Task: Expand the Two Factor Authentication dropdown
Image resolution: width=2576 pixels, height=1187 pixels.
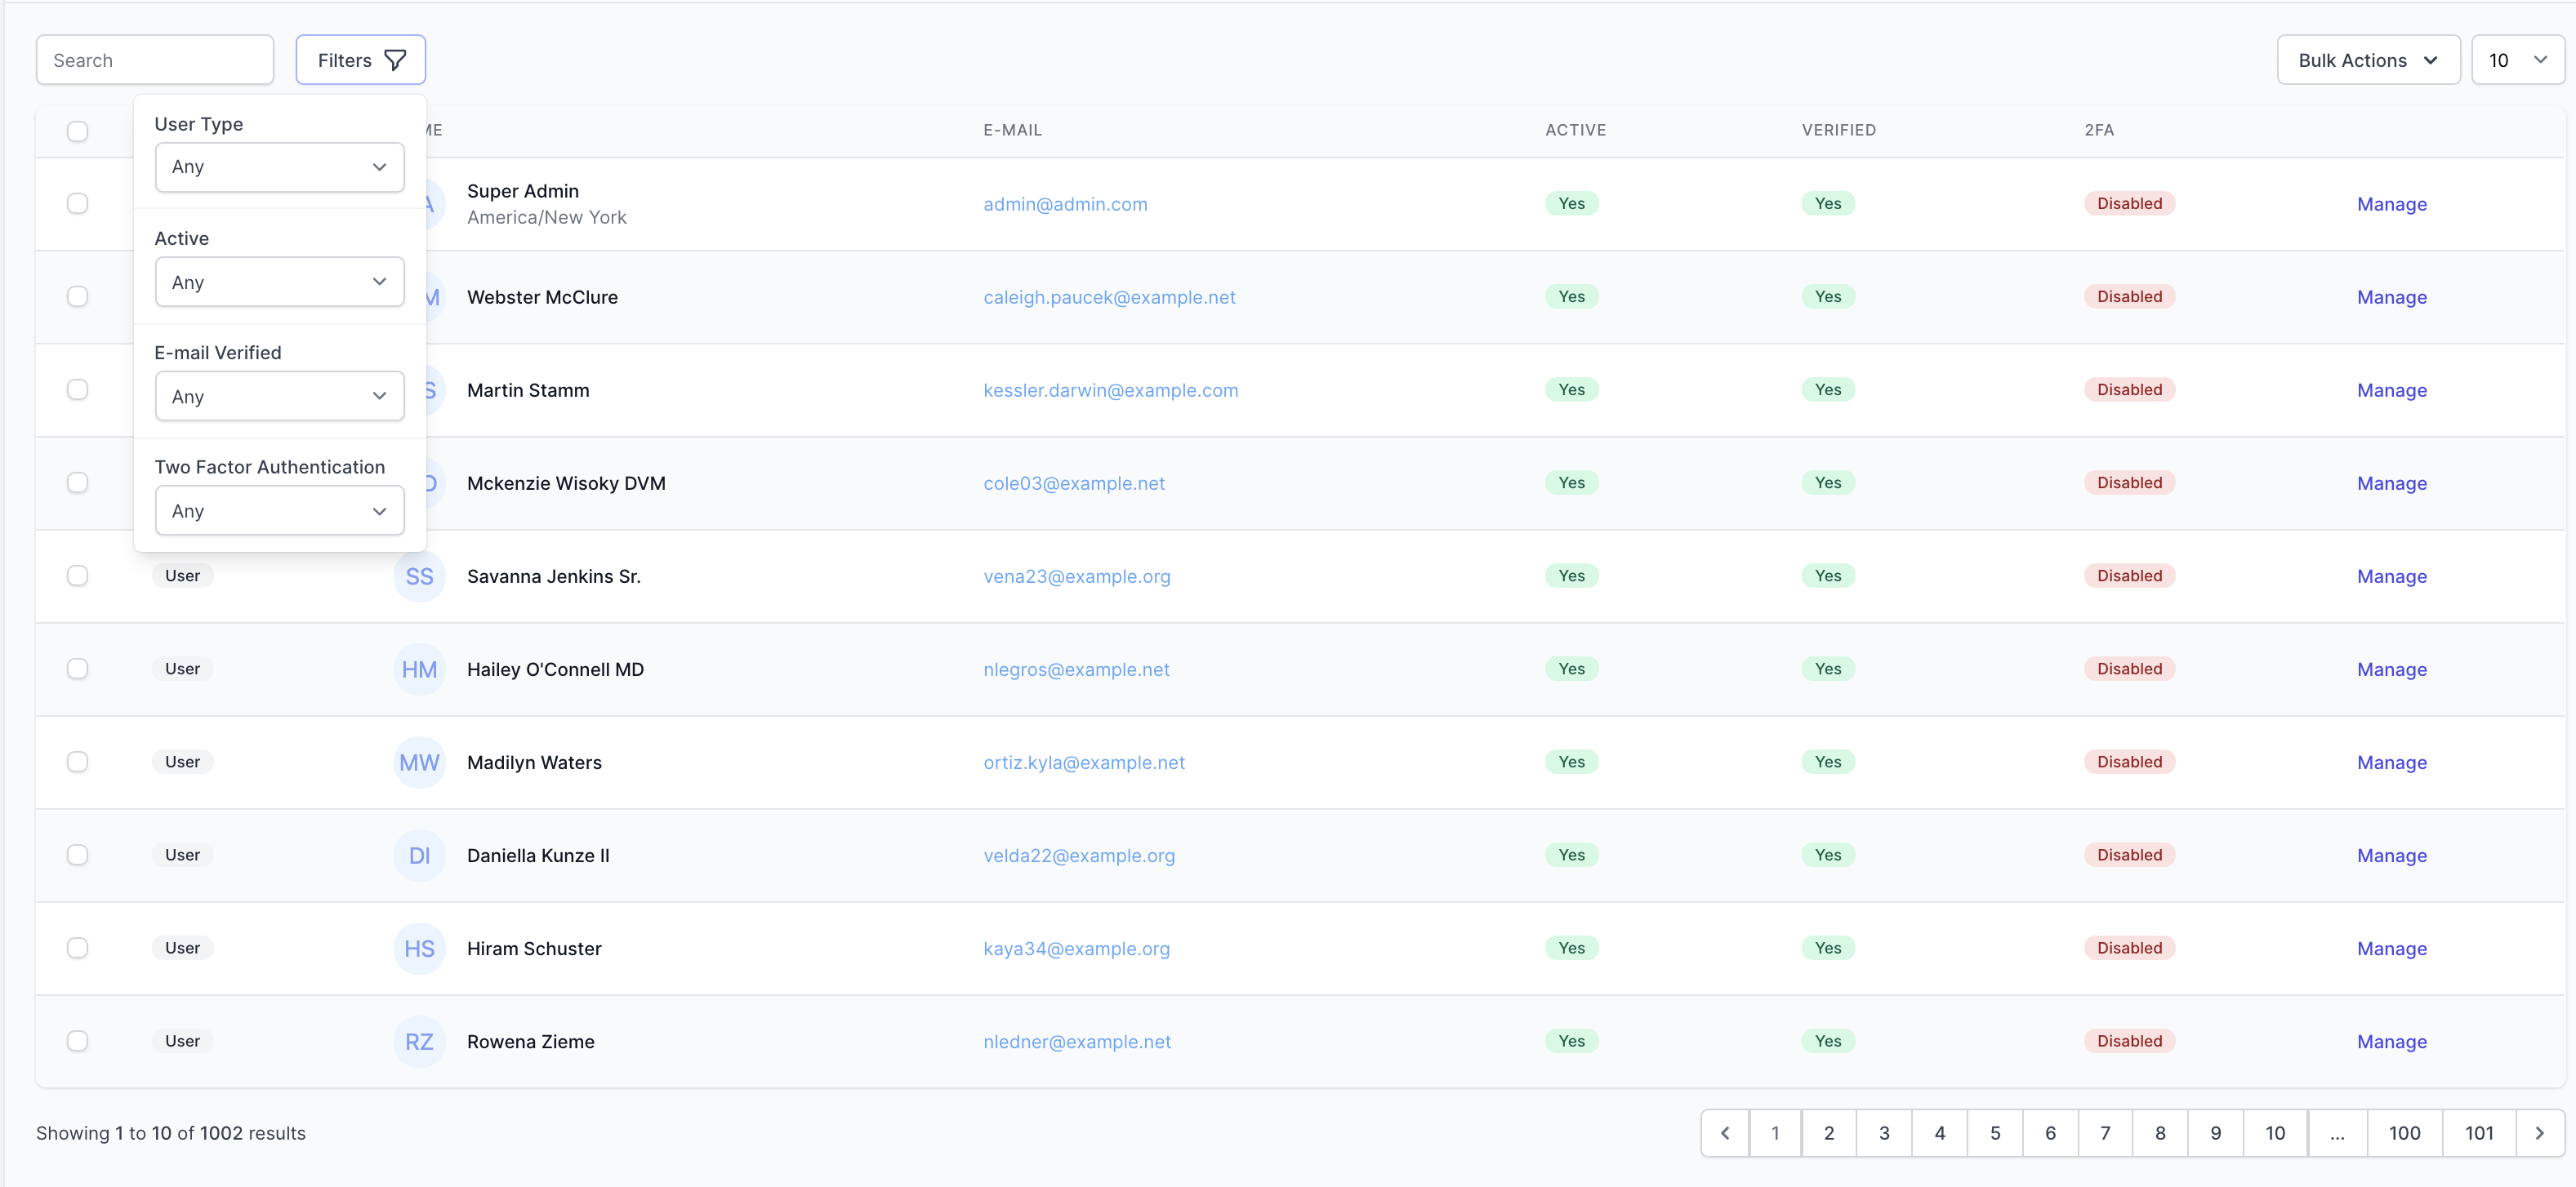Action: [x=279, y=510]
